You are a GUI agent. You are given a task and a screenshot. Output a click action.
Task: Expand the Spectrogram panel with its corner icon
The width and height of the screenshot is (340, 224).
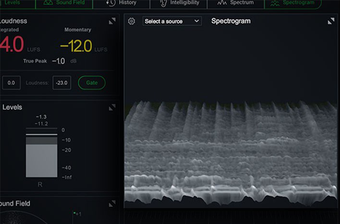click(x=331, y=21)
